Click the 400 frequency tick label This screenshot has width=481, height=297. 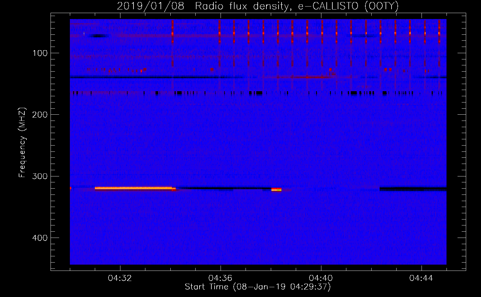click(x=40, y=238)
